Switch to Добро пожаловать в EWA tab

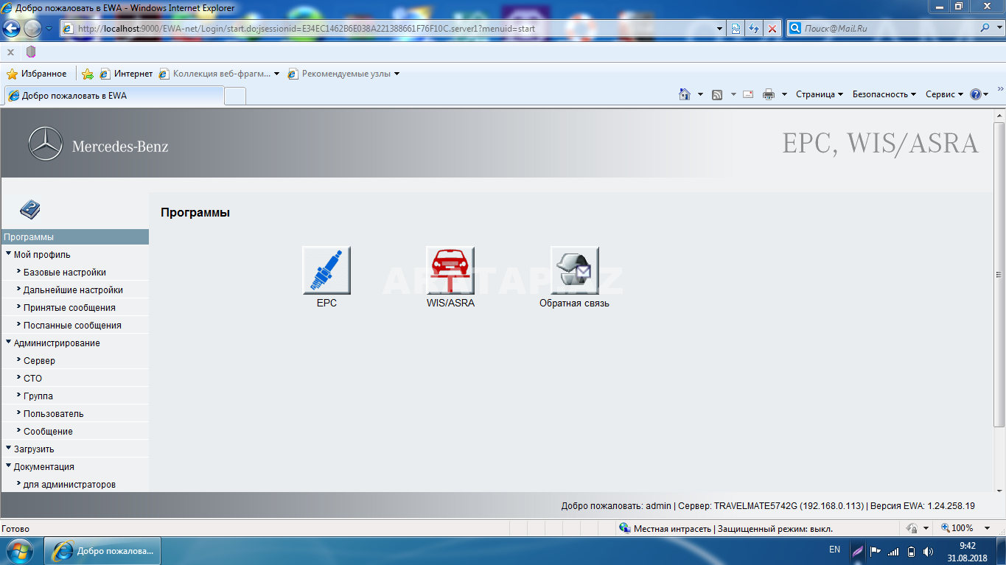point(114,96)
